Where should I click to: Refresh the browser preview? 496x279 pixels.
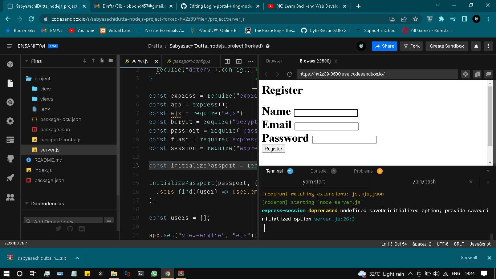(289, 74)
